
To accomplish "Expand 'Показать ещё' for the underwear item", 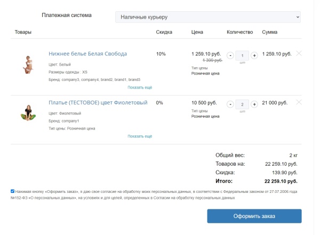I will coord(140,87).
